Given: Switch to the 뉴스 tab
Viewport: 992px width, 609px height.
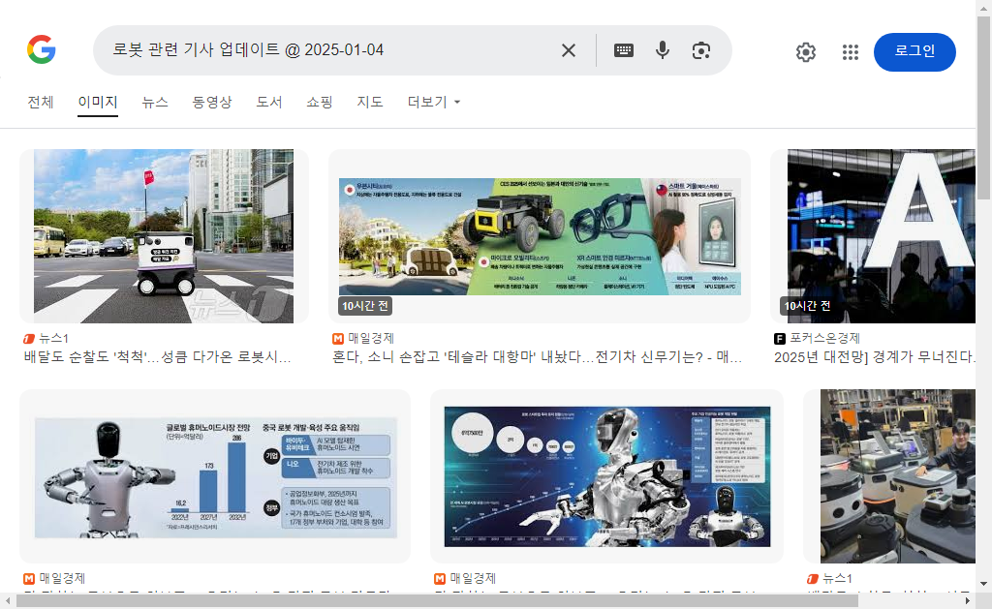Looking at the screenshot, I should click(155, 102).
